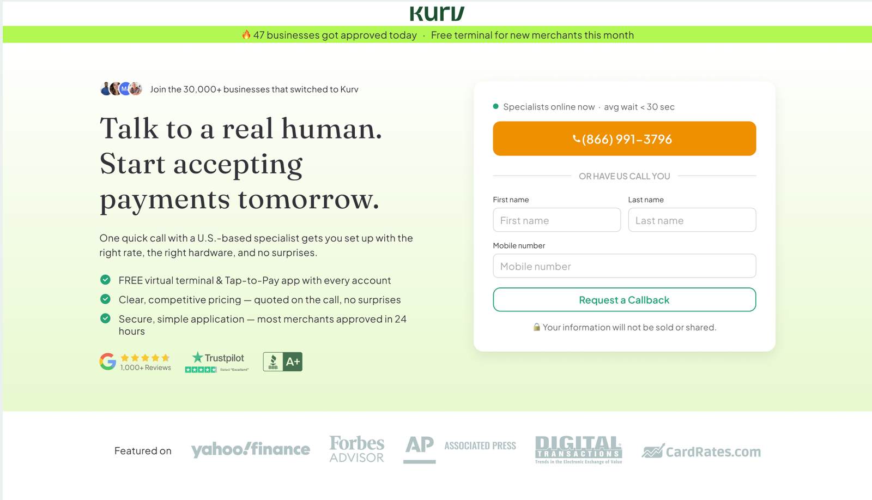Image resolution: width=872 pixels, height=500 pixels.
Task: Click the BBB A+ rating badge
Action: click(x=283, y=362)
